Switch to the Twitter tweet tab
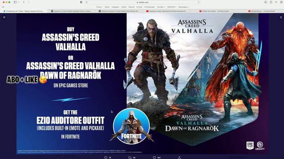284x159 pixels. pos(24,11)
